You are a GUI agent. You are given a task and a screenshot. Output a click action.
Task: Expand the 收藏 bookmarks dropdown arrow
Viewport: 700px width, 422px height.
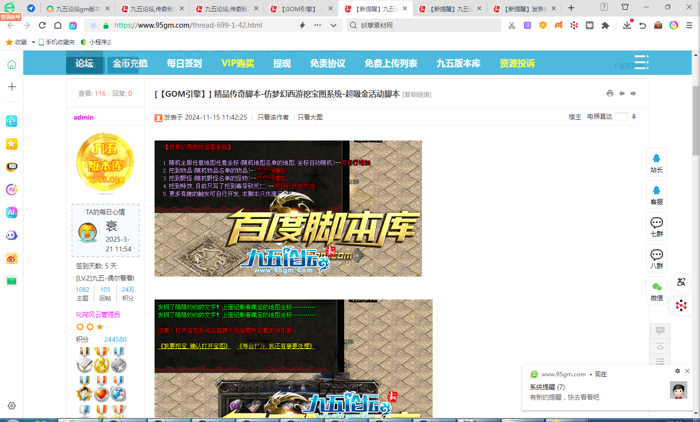33,42
